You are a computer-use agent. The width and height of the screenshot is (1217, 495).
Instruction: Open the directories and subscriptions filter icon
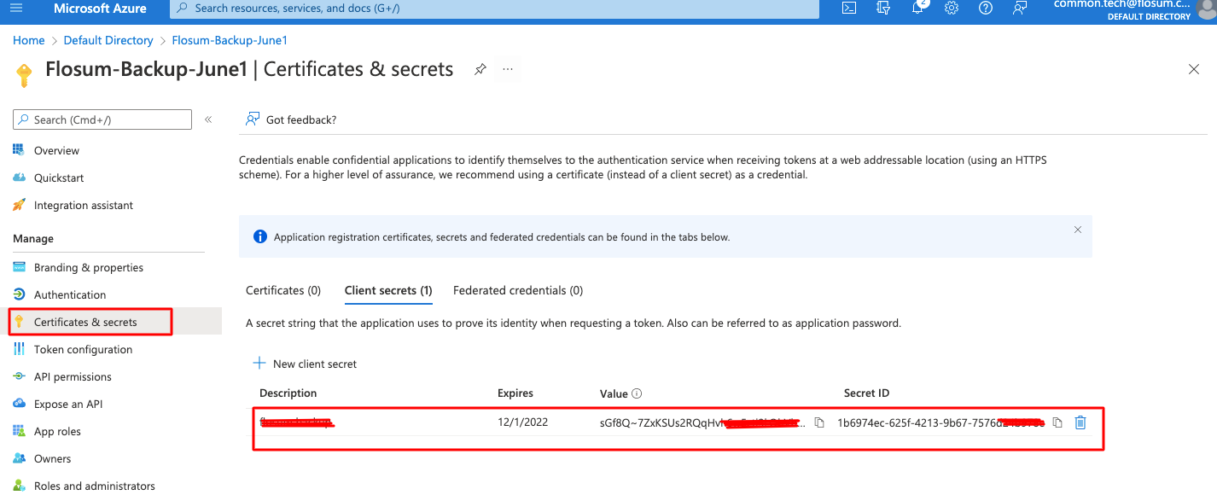pyautogui.click(x=884, y=9)
